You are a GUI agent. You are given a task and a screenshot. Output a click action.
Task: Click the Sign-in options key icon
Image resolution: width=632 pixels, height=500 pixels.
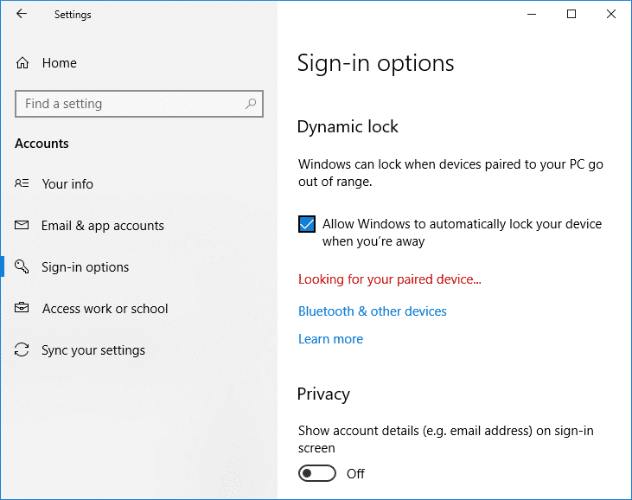pos(22,267)
